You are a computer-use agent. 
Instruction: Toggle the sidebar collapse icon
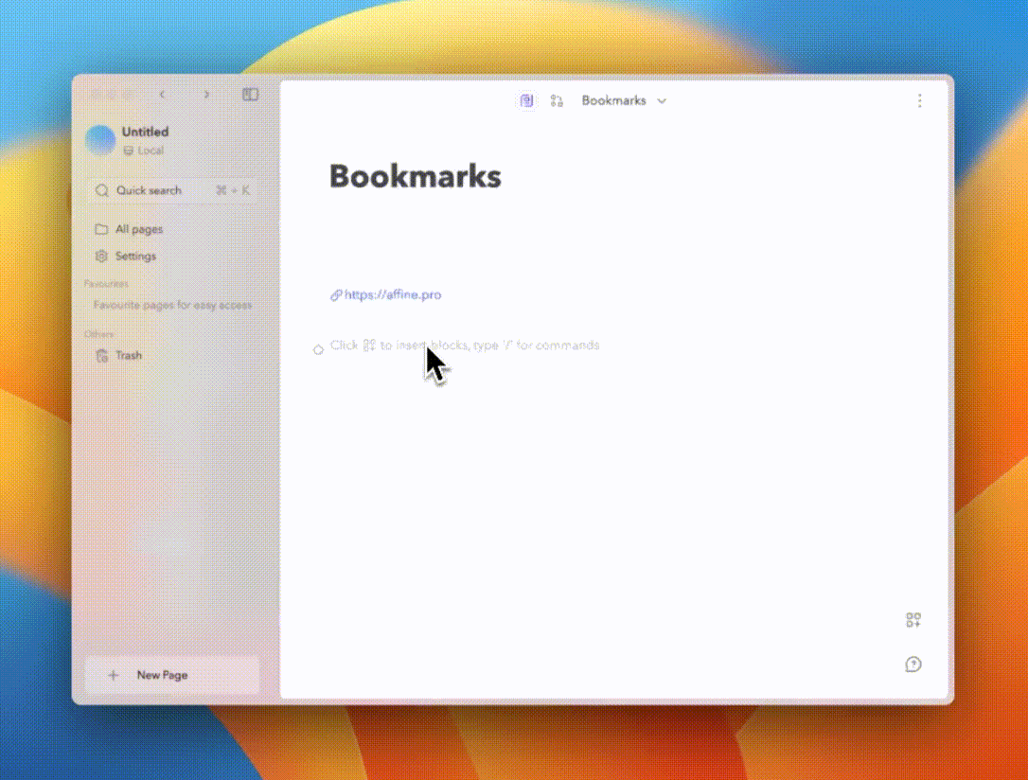pyautogui.click(x=251, y=95)
